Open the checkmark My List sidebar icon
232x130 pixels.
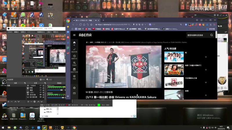tap(74, 49)
